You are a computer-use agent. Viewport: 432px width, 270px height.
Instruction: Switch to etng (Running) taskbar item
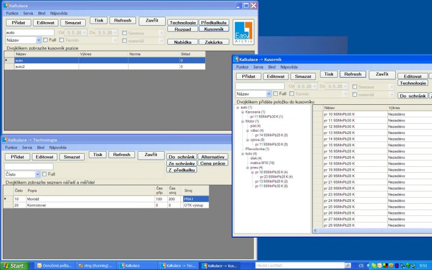95,266
